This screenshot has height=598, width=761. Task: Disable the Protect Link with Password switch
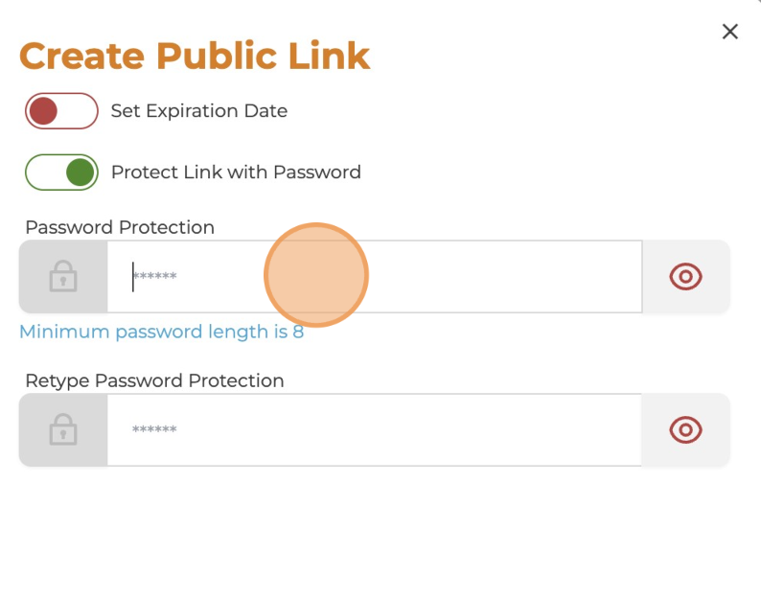(x=61, y=172)
